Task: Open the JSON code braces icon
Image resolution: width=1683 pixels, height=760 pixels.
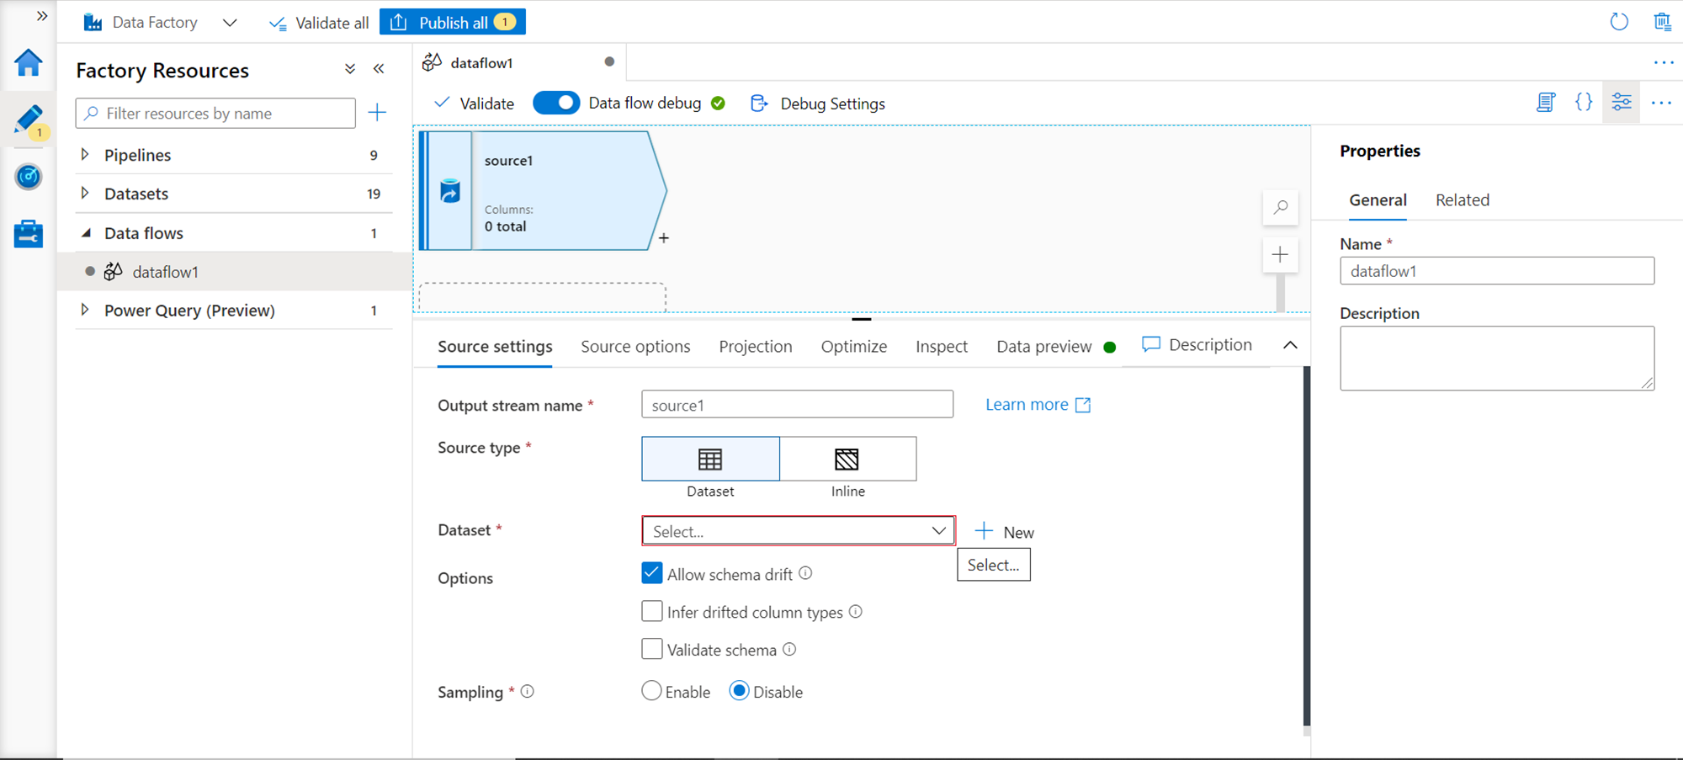Action: tap(1584, 103)
